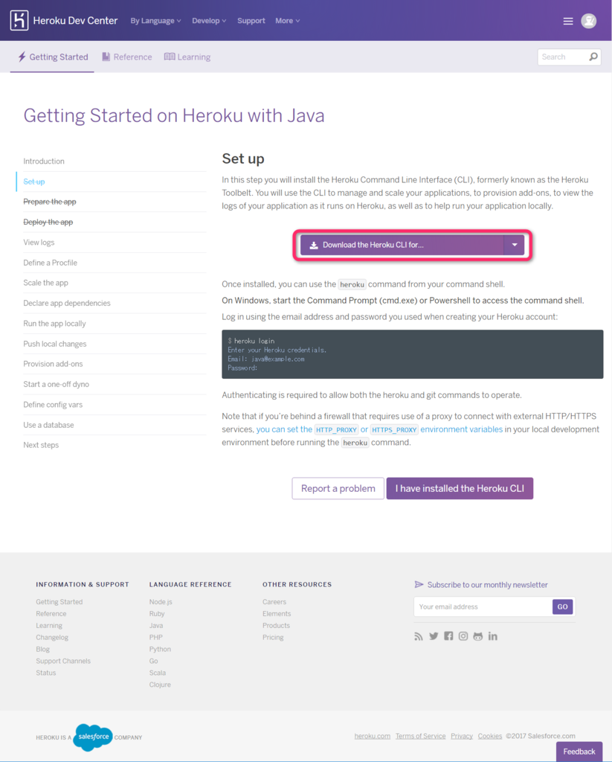The height and width of the screenshot is (762, 612).
Task: Open the Download CLI platform dropdown arrow
Action: click(x=515, y=245)
